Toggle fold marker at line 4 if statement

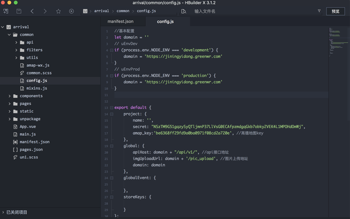click(x=111, y=50)
